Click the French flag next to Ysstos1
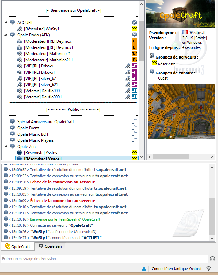This screenshot has width=218, height=275. coord(185,32)
